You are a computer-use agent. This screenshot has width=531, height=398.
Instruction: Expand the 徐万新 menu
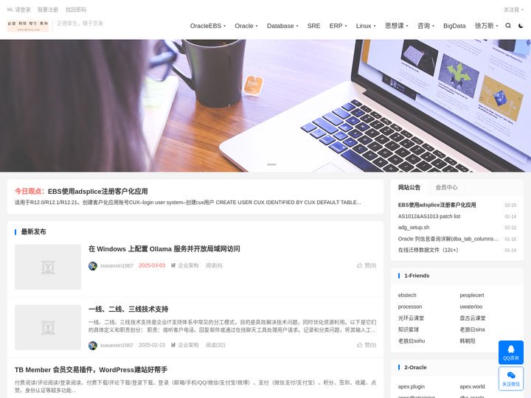coord(486,26)
